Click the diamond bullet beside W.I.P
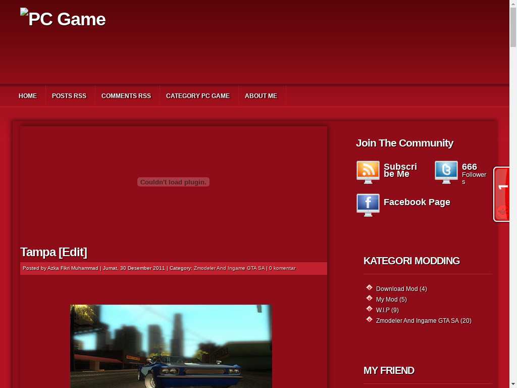Viewport: 517px width, 388px height. pyautogui.click(x=369, y=309)
